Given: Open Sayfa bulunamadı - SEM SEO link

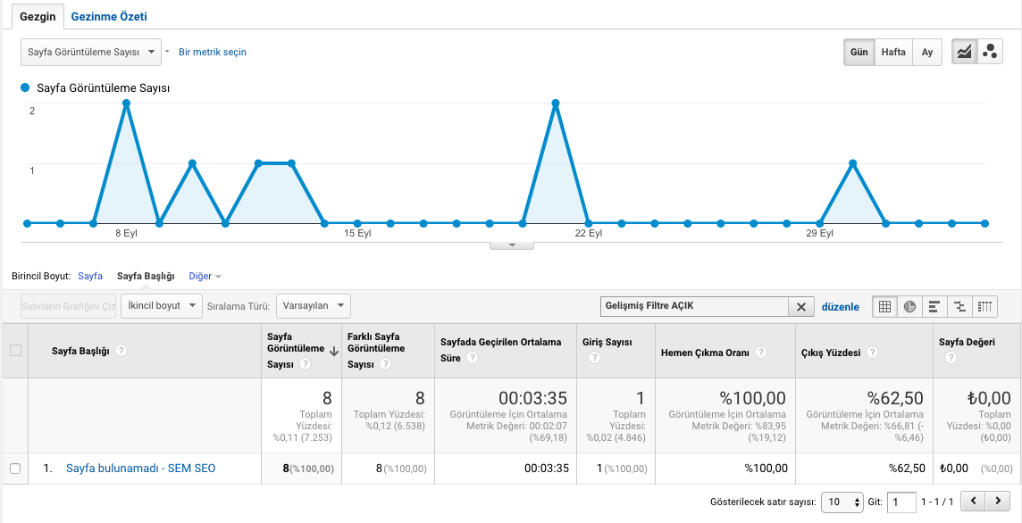Looking at the screenshot, I should point(141,469).
